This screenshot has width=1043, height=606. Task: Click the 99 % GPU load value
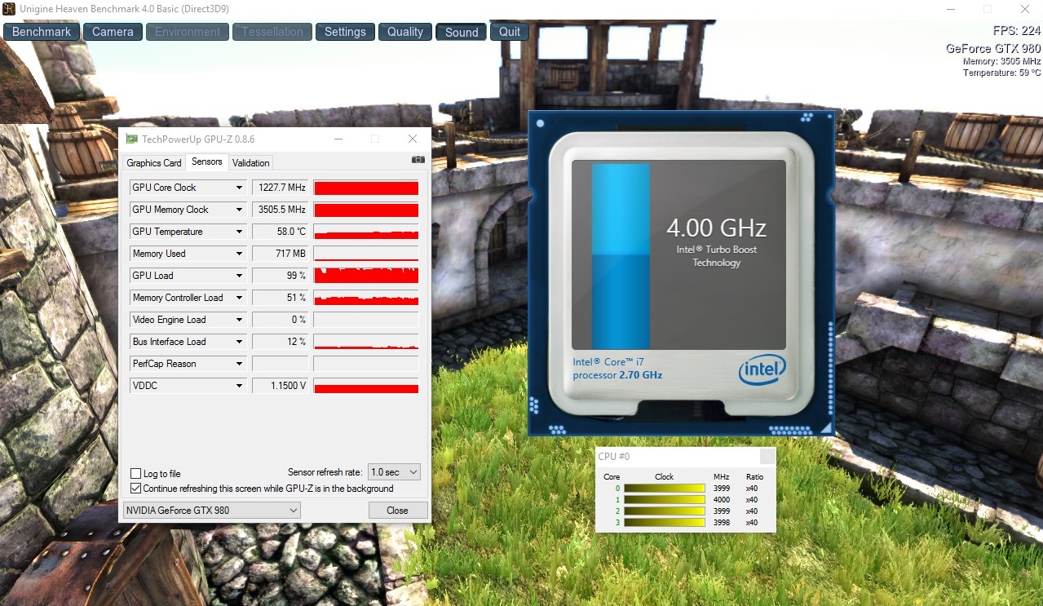pos(281,276)
